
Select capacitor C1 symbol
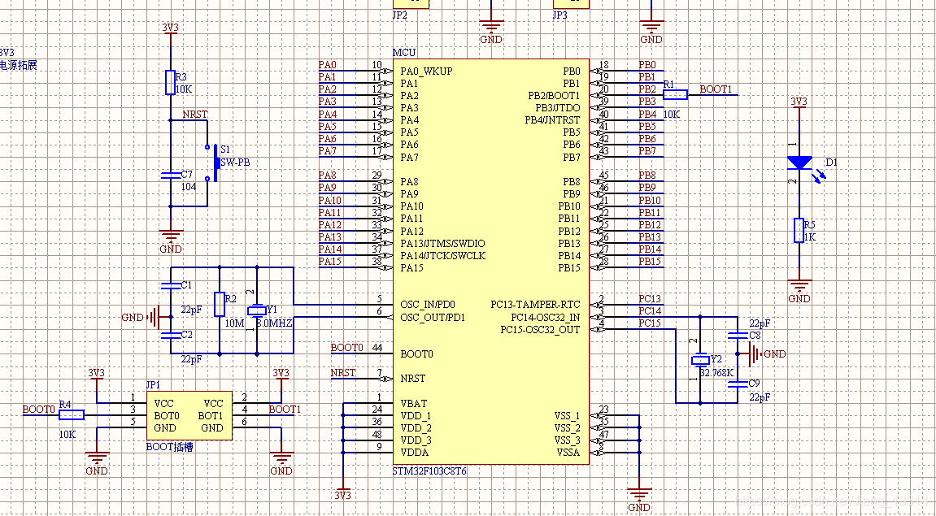(x=170, y=286)
